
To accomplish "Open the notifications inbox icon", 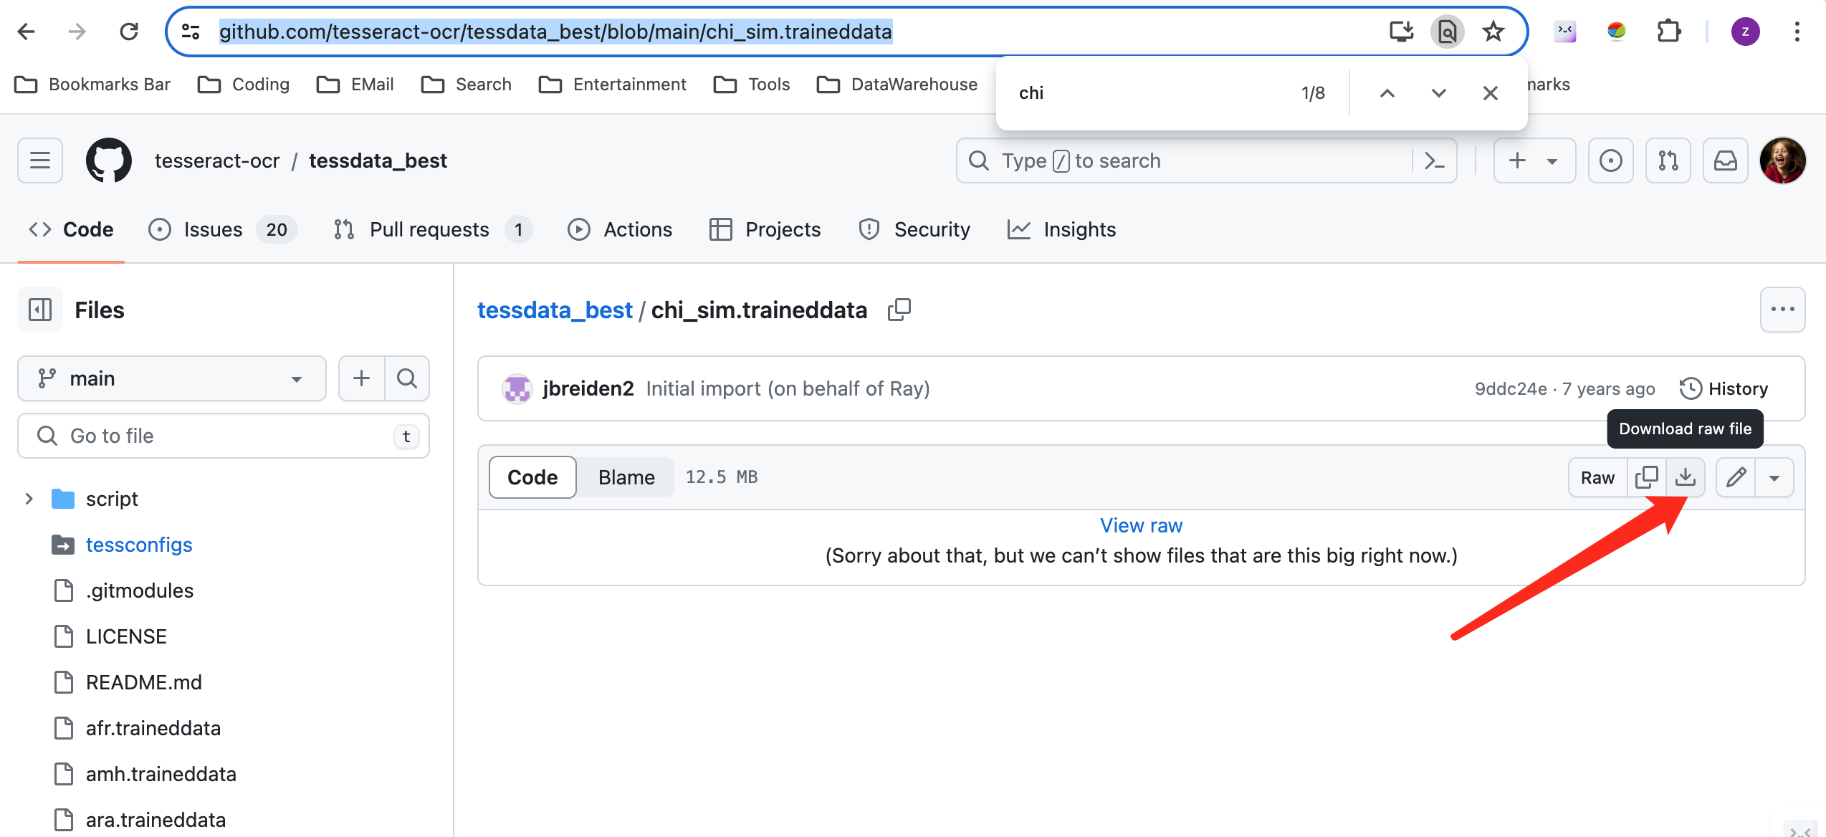I will tap(1725, 161).
